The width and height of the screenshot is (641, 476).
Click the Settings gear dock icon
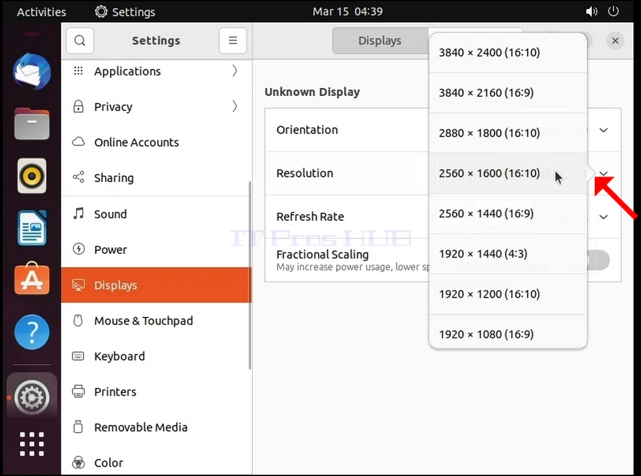32,397
